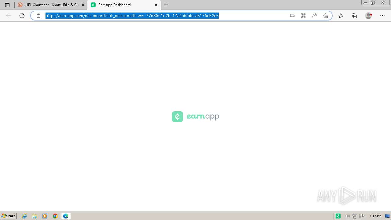Add this page to favorites
Screen dimensions: 391x220
[325, 16]
